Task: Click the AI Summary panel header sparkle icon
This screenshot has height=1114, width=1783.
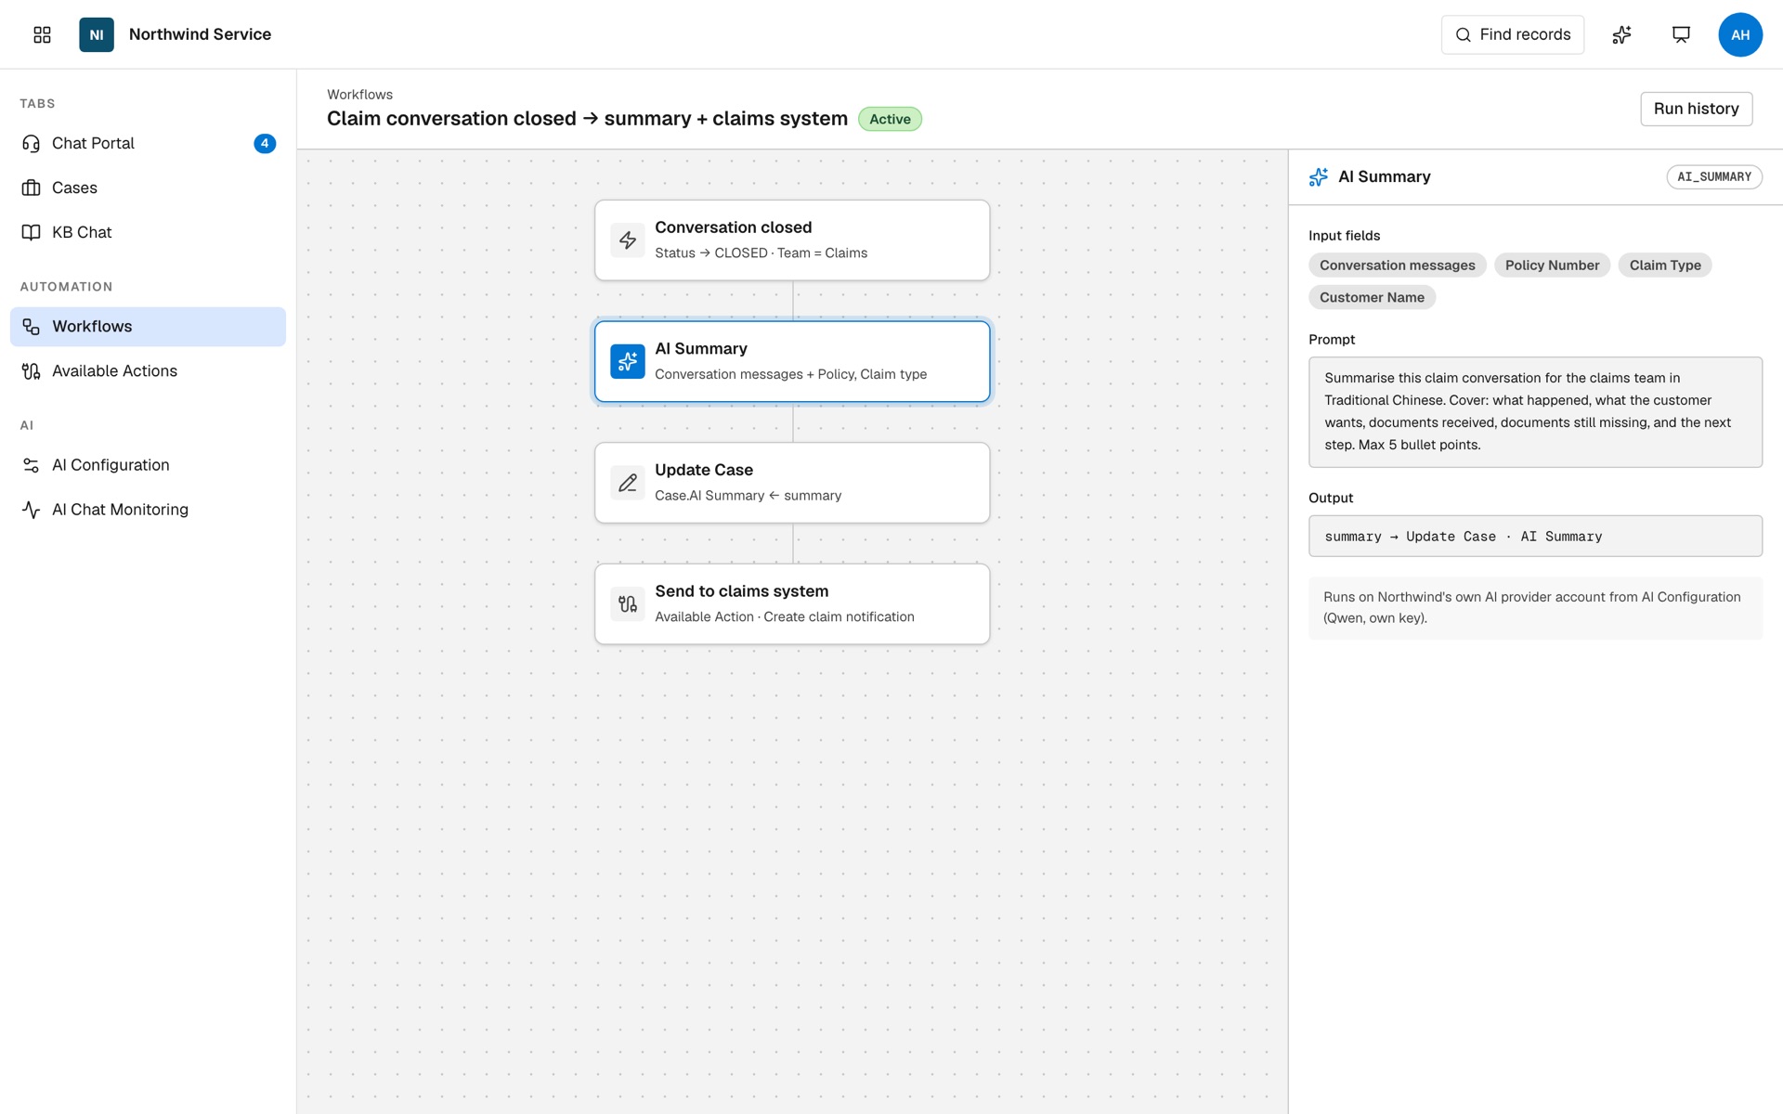Action: (x=1318, y=176)
